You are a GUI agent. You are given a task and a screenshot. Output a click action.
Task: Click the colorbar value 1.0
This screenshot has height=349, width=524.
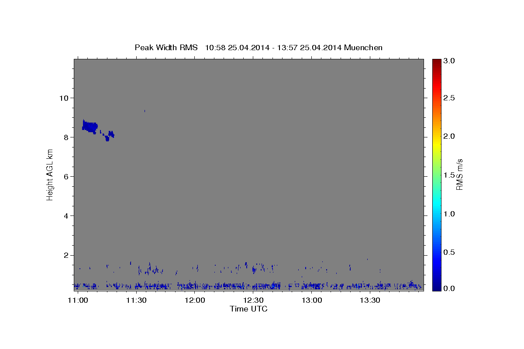449,214
